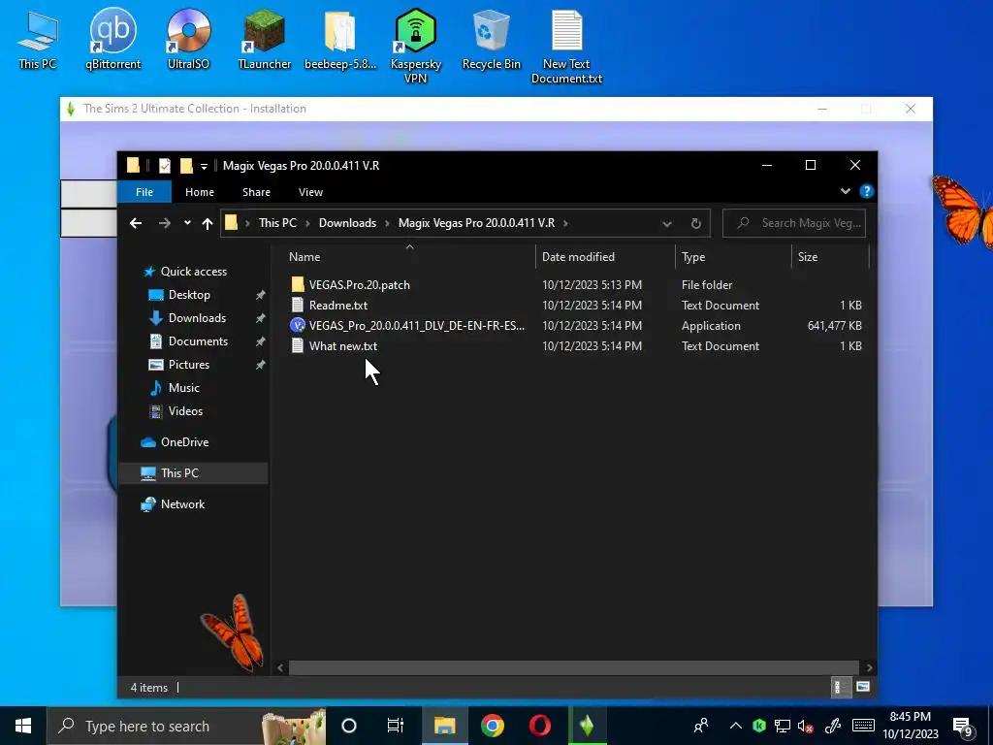
Task: Open UltraISO desktop shortcut
Action: coord(188,39)
